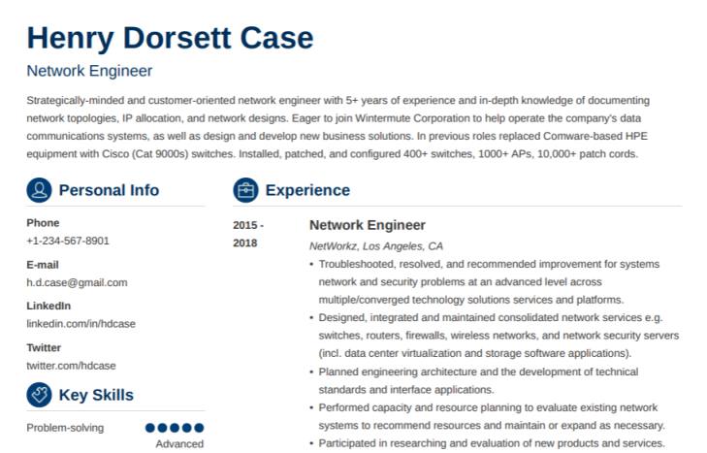Click the Problem-solving skill label
Viewport: 707px width, 453px height.
point(65,428)
